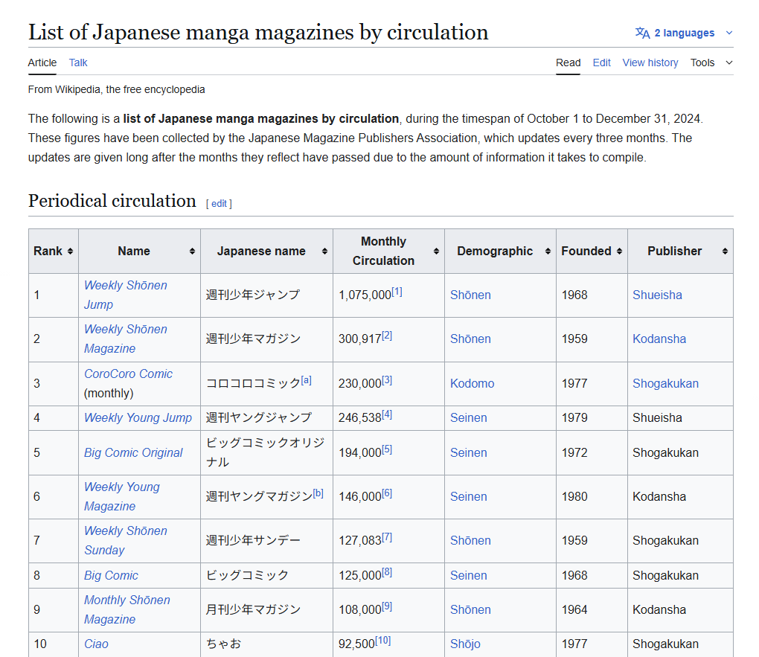759x657 pixels.
Task: Select the 1968 founded cell for Weekly Shōnen Jump
Action: click(592, 295)
